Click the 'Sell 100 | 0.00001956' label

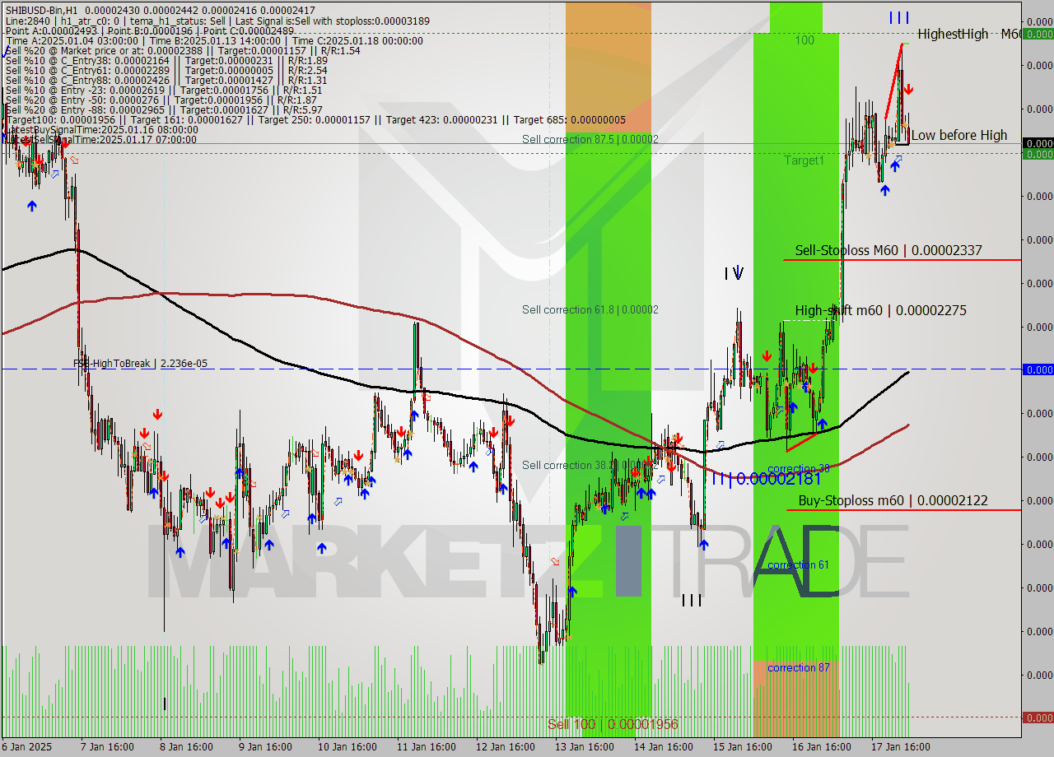coord(613,724)
